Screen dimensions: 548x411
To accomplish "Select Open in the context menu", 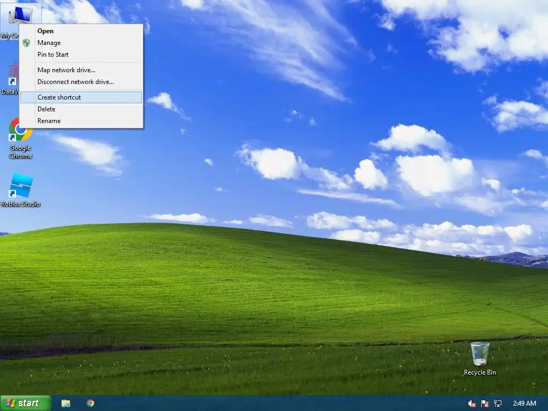I will point(81,31).
